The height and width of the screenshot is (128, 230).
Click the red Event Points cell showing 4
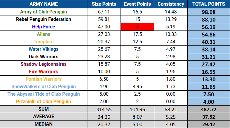[137, 27]
